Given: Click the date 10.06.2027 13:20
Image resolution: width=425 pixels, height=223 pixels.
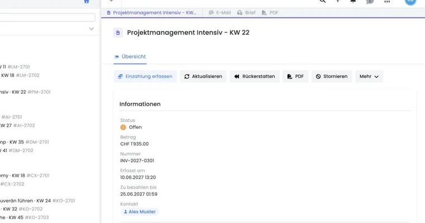Looking at the screenshot, I should (x=138, y=177).
